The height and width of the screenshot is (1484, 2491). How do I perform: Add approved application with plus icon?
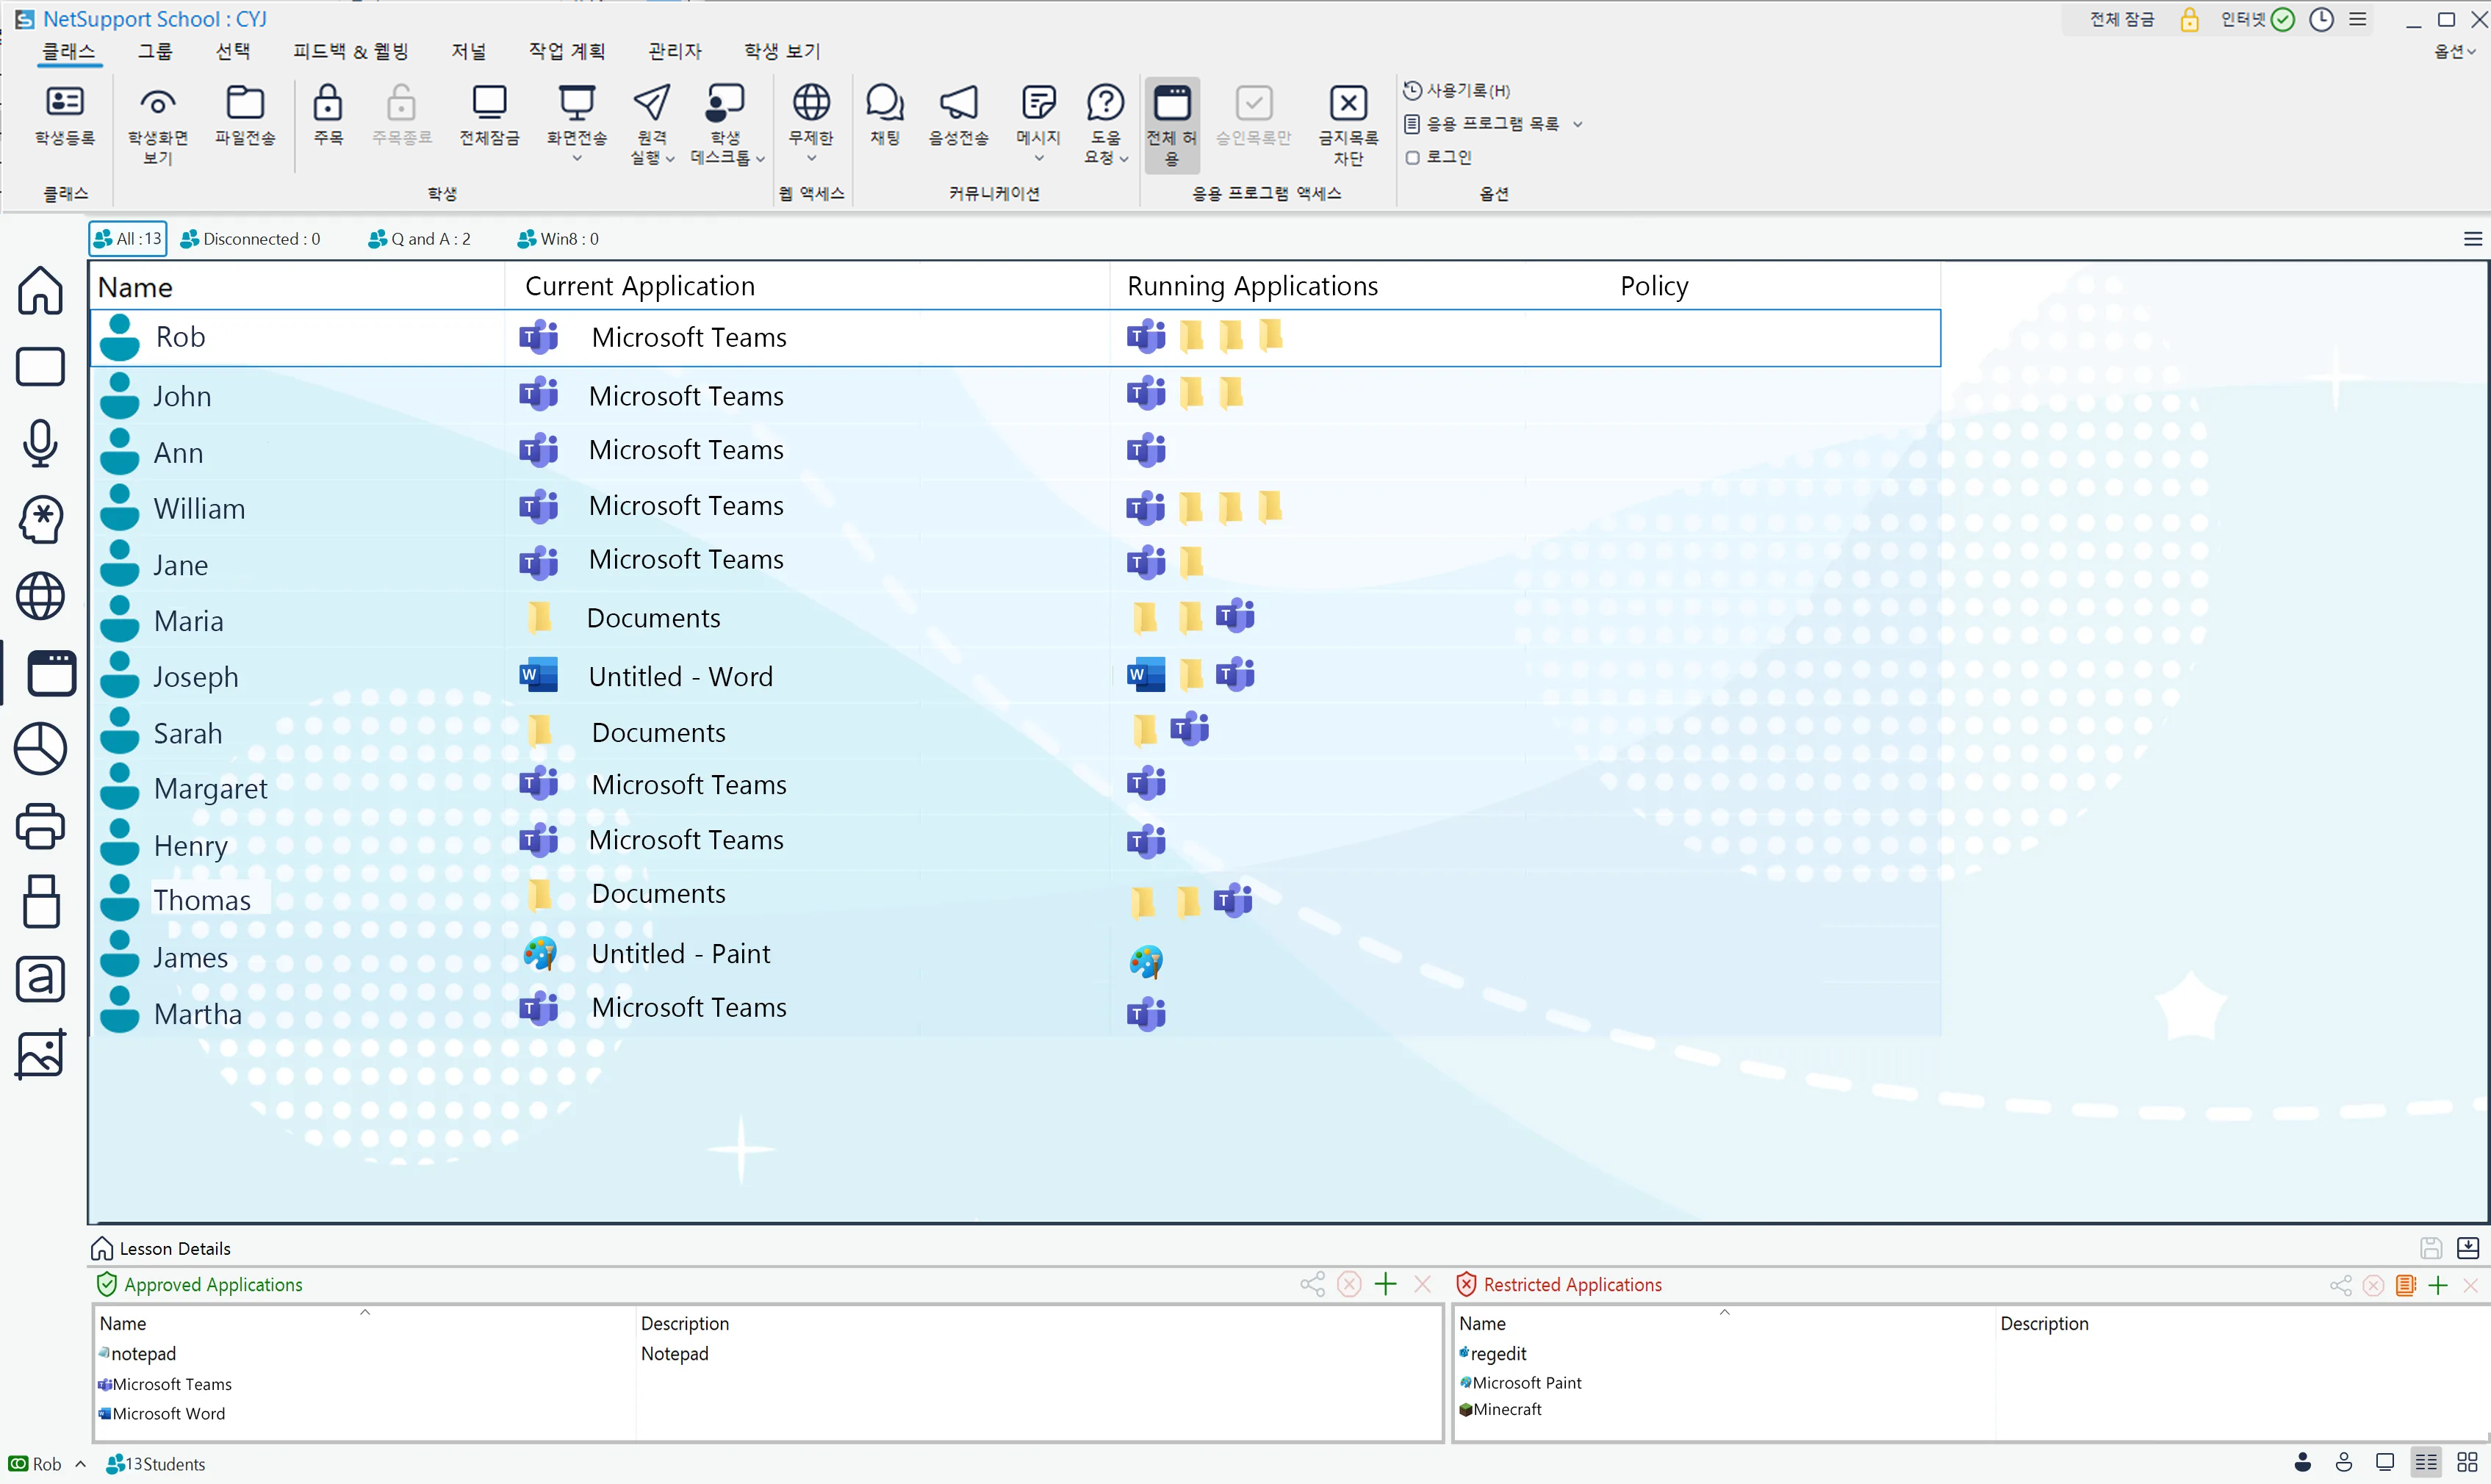pyautogui.click(x=1385, y=1284)
